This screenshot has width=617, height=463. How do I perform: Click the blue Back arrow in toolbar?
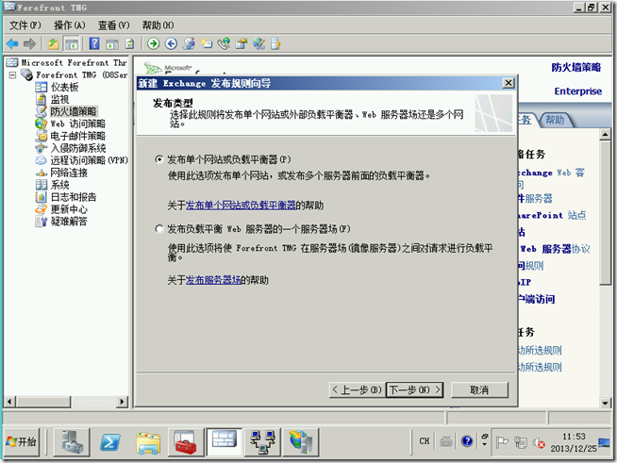click(x=12, y=43)
